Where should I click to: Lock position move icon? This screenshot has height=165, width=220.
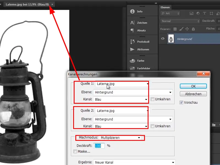[187, 29]
